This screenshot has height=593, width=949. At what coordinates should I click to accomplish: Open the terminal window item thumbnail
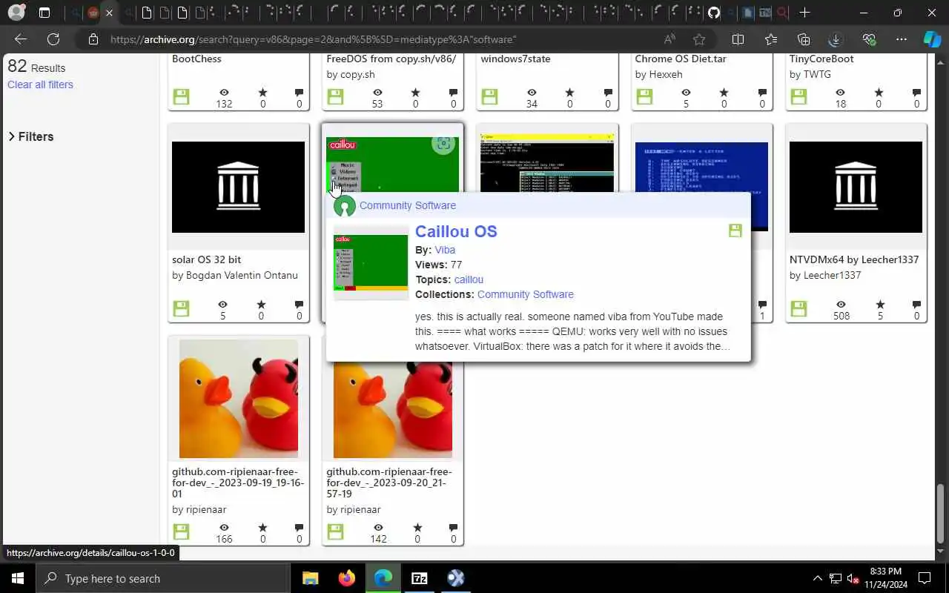547,162
